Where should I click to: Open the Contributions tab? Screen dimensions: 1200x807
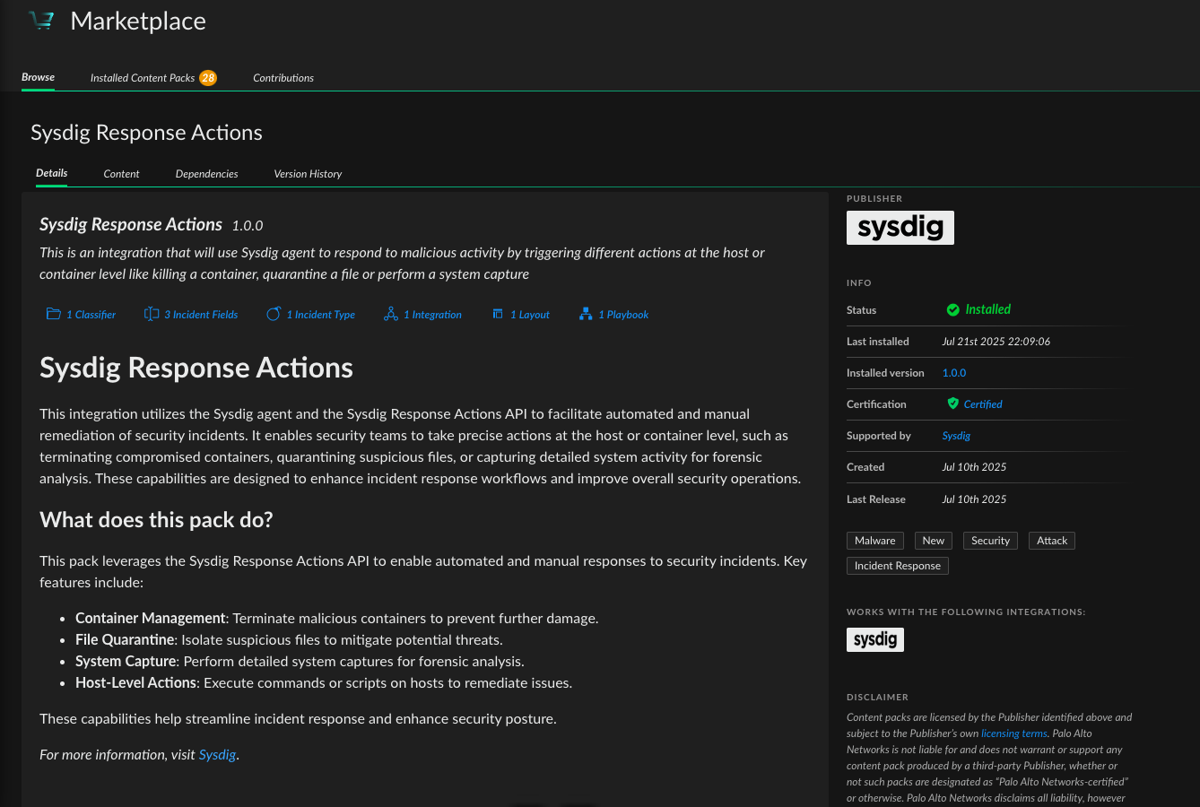tap(283, 78)
